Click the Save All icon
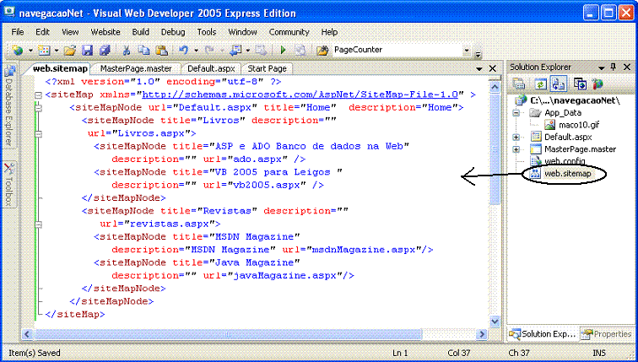The width and height of the screenshot is (638, 362). point(105,50)
